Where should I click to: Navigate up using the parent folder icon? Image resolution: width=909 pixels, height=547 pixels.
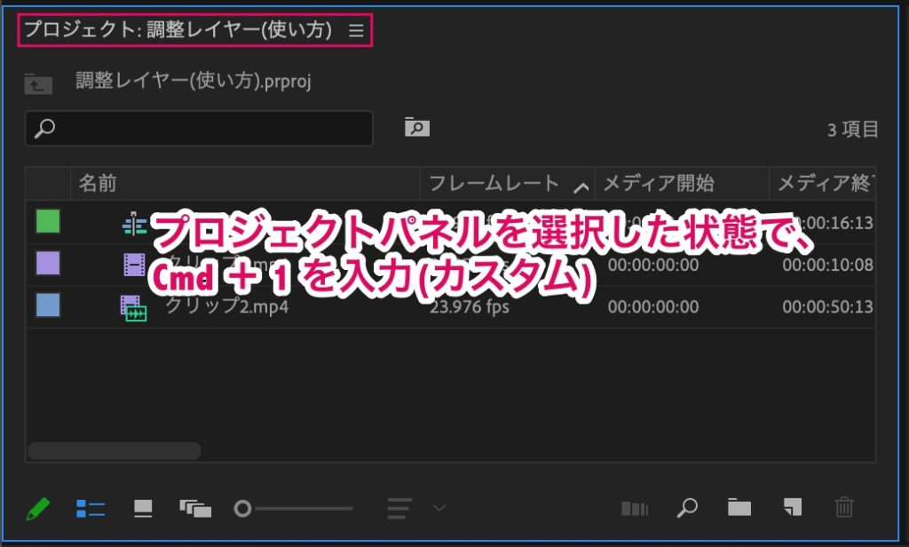[x=38, y=83]
